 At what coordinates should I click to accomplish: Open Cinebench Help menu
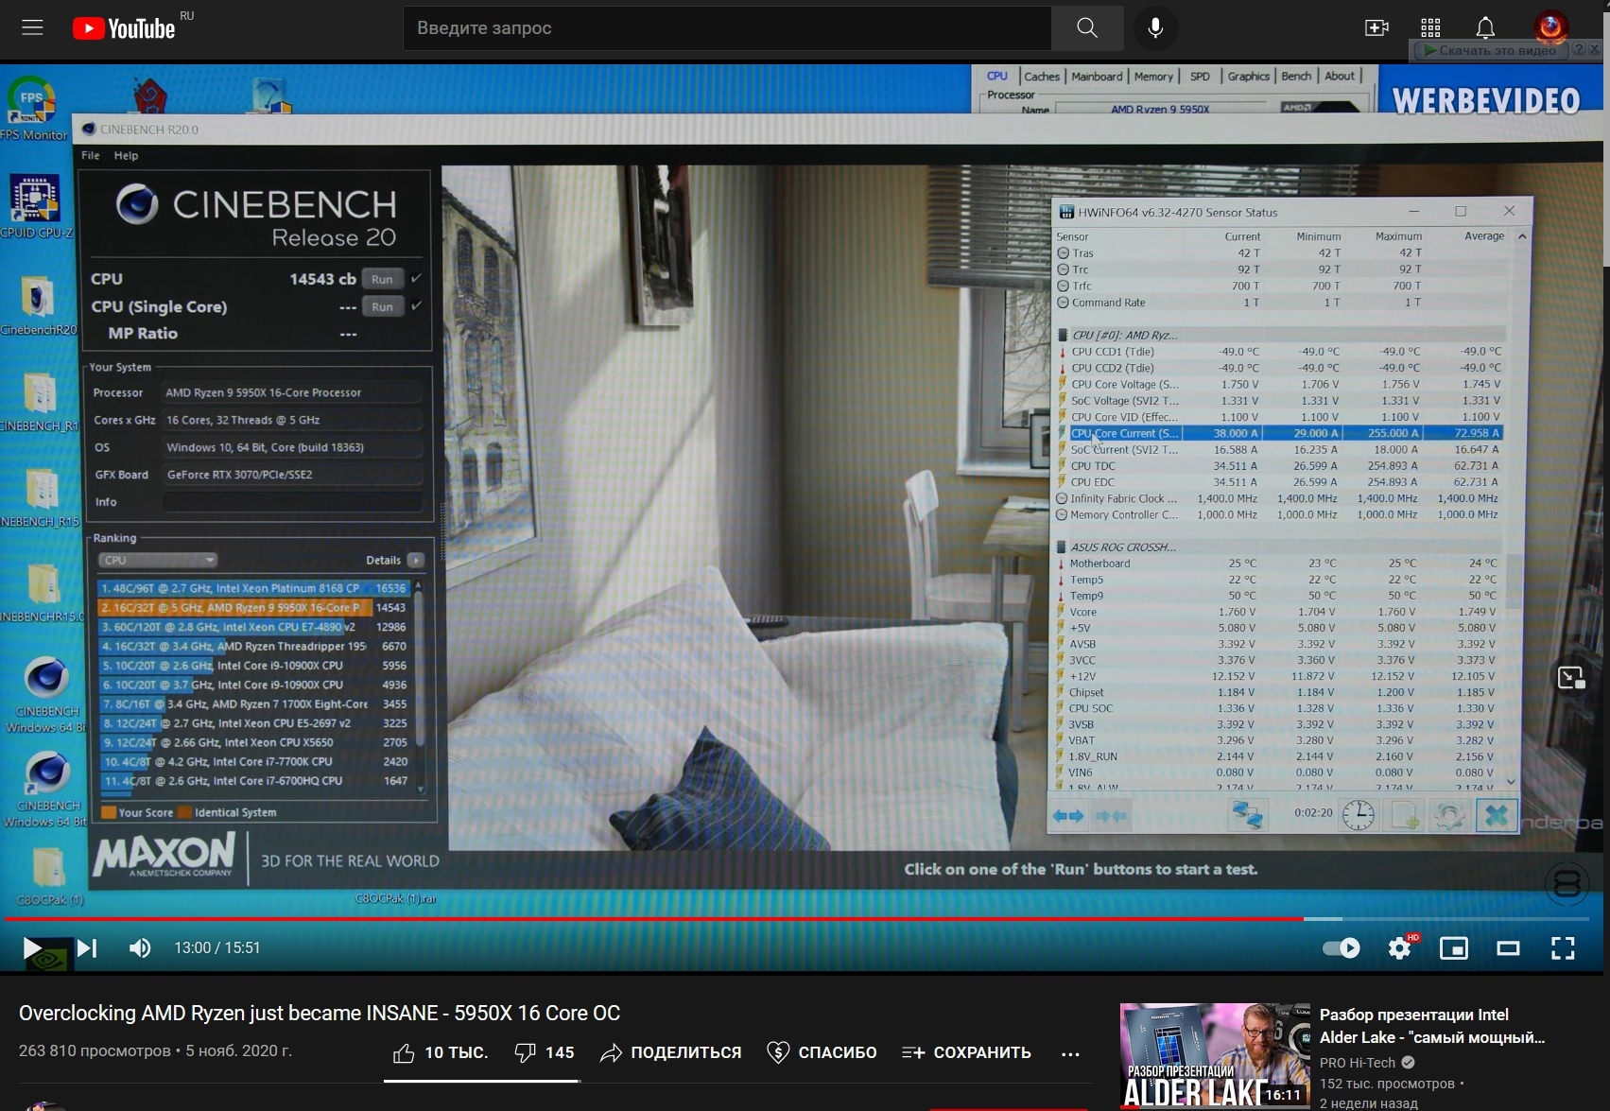(x=126, y=155)
